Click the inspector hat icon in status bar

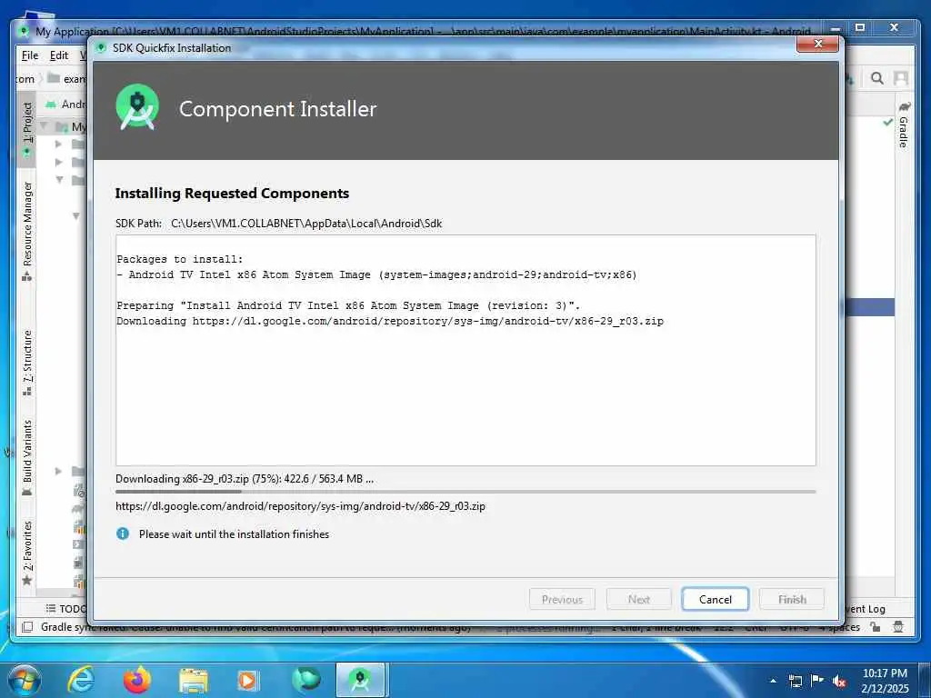tap(898, 627)
